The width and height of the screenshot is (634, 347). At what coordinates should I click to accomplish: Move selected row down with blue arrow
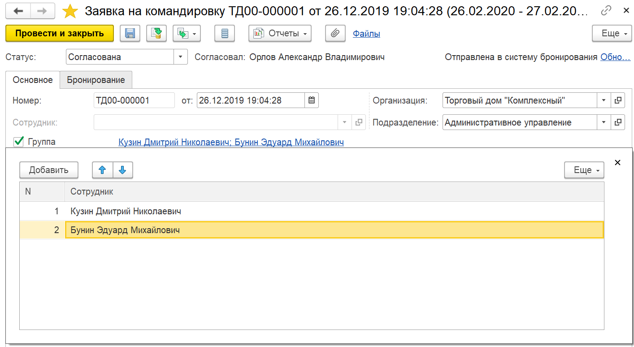[x=123, y=170]
